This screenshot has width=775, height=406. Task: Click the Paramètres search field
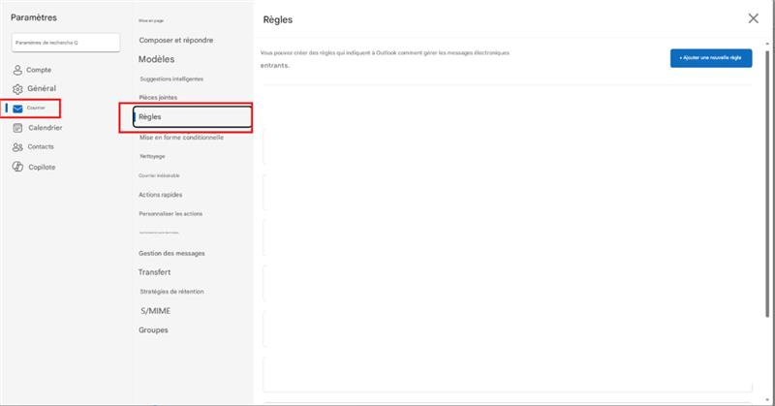click(x=66, y=43)
